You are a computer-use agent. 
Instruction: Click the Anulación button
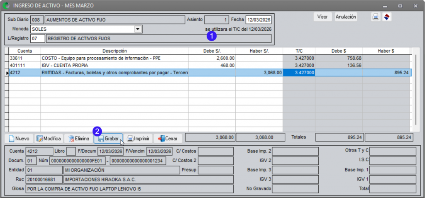point(346,17)
